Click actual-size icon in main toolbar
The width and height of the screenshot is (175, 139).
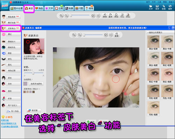[98, 16]
